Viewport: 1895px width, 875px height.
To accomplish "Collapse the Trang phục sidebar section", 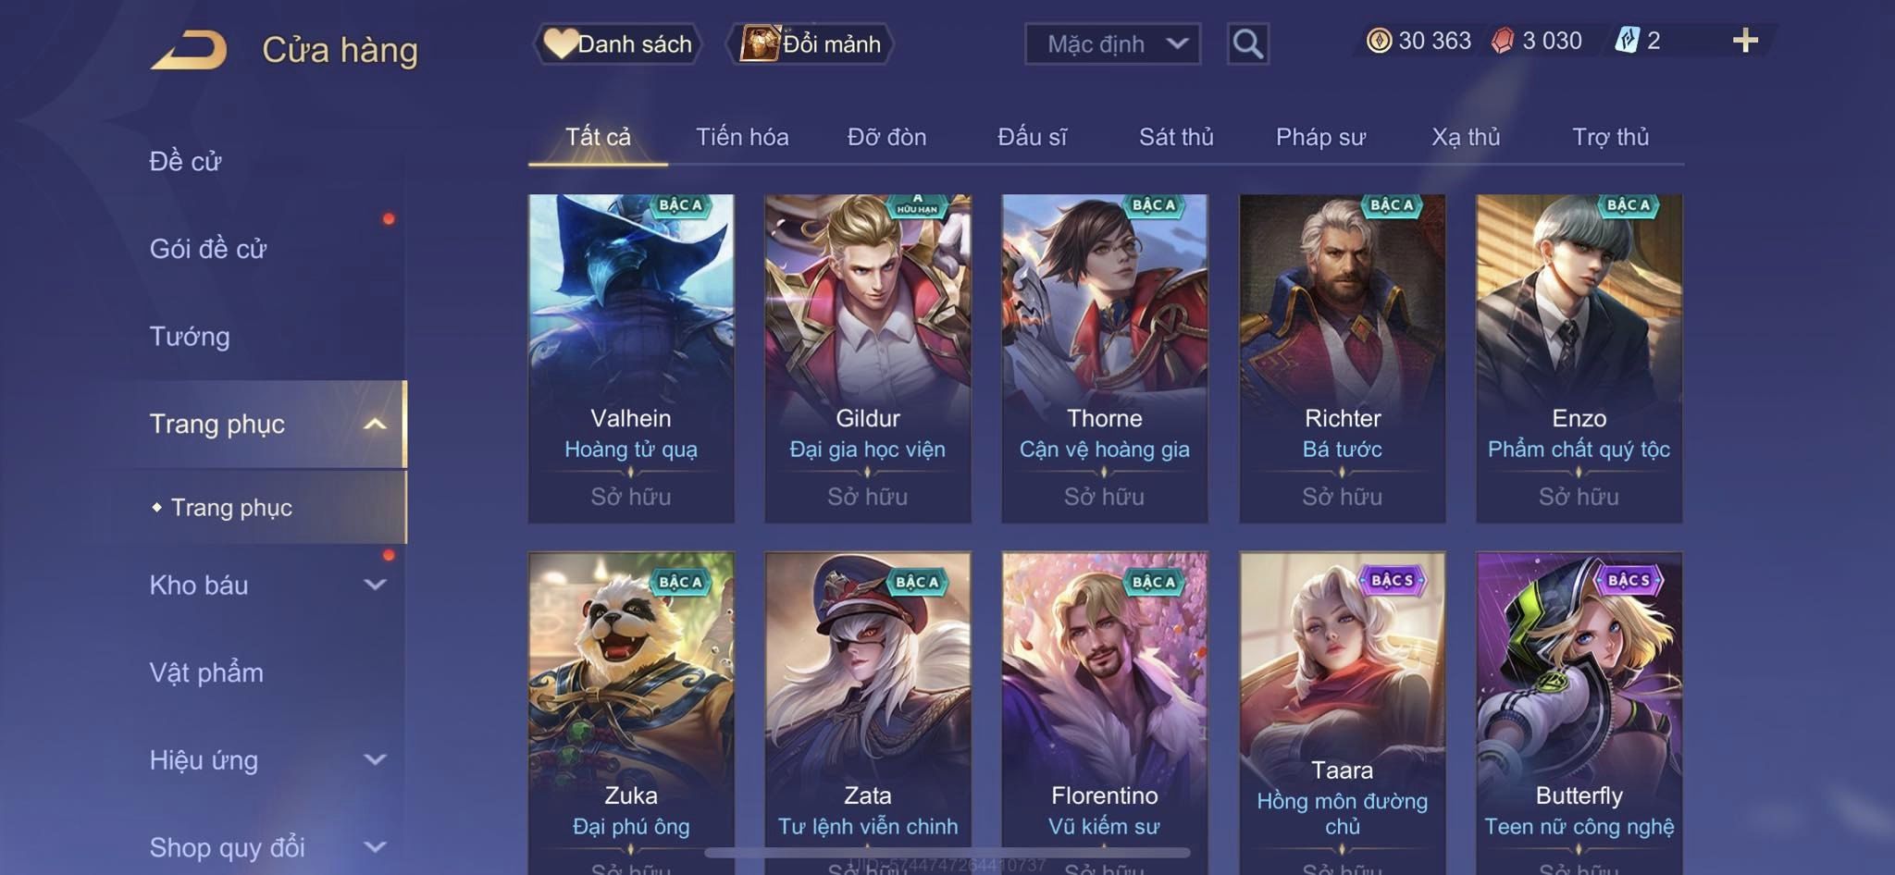I will (x=375, y=424).
